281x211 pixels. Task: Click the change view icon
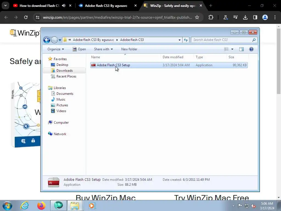point(226,49)
